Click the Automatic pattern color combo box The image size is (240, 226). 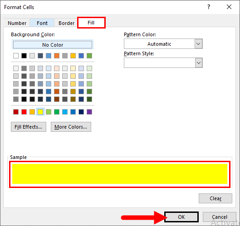coord(163,44)
